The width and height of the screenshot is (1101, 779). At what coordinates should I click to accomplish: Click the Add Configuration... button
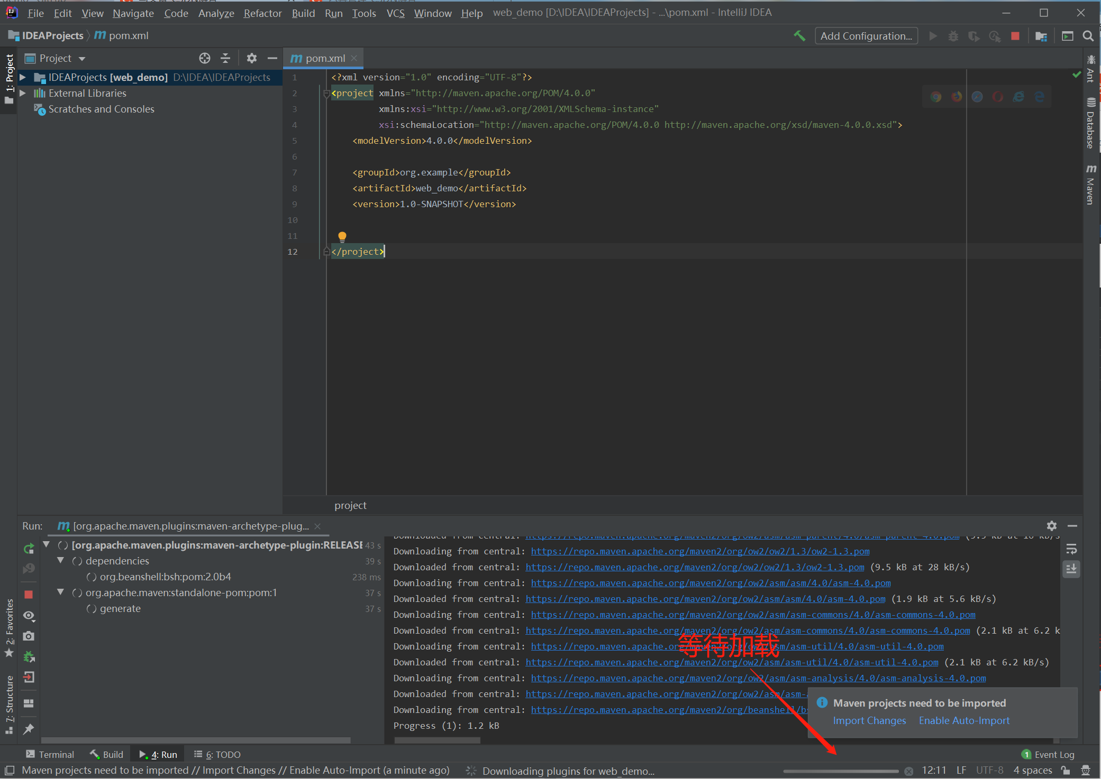(866, 36)
